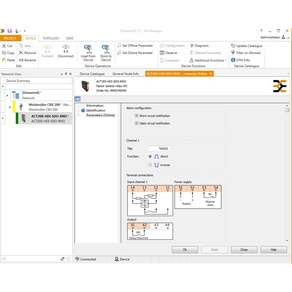Expand the row arrow left of ACT20X-HDI-SDO-RNO
The width and height of the screenshot is (292, 292).
3,118
